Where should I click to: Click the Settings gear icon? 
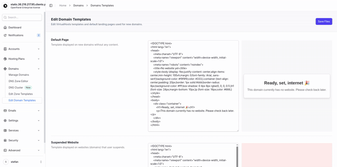coord(5,120)
